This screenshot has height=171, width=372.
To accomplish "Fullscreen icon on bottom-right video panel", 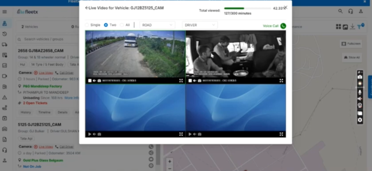I will 282,134.
